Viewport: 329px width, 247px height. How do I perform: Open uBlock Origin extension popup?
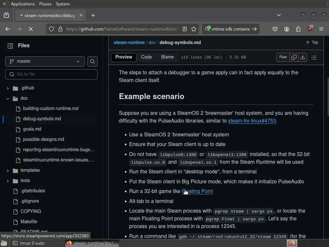click(310, 29)
